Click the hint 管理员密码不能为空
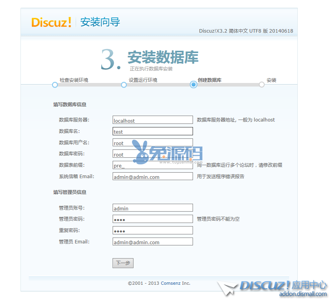The width and height of the screenshot is (334, 304). (218, 219)
